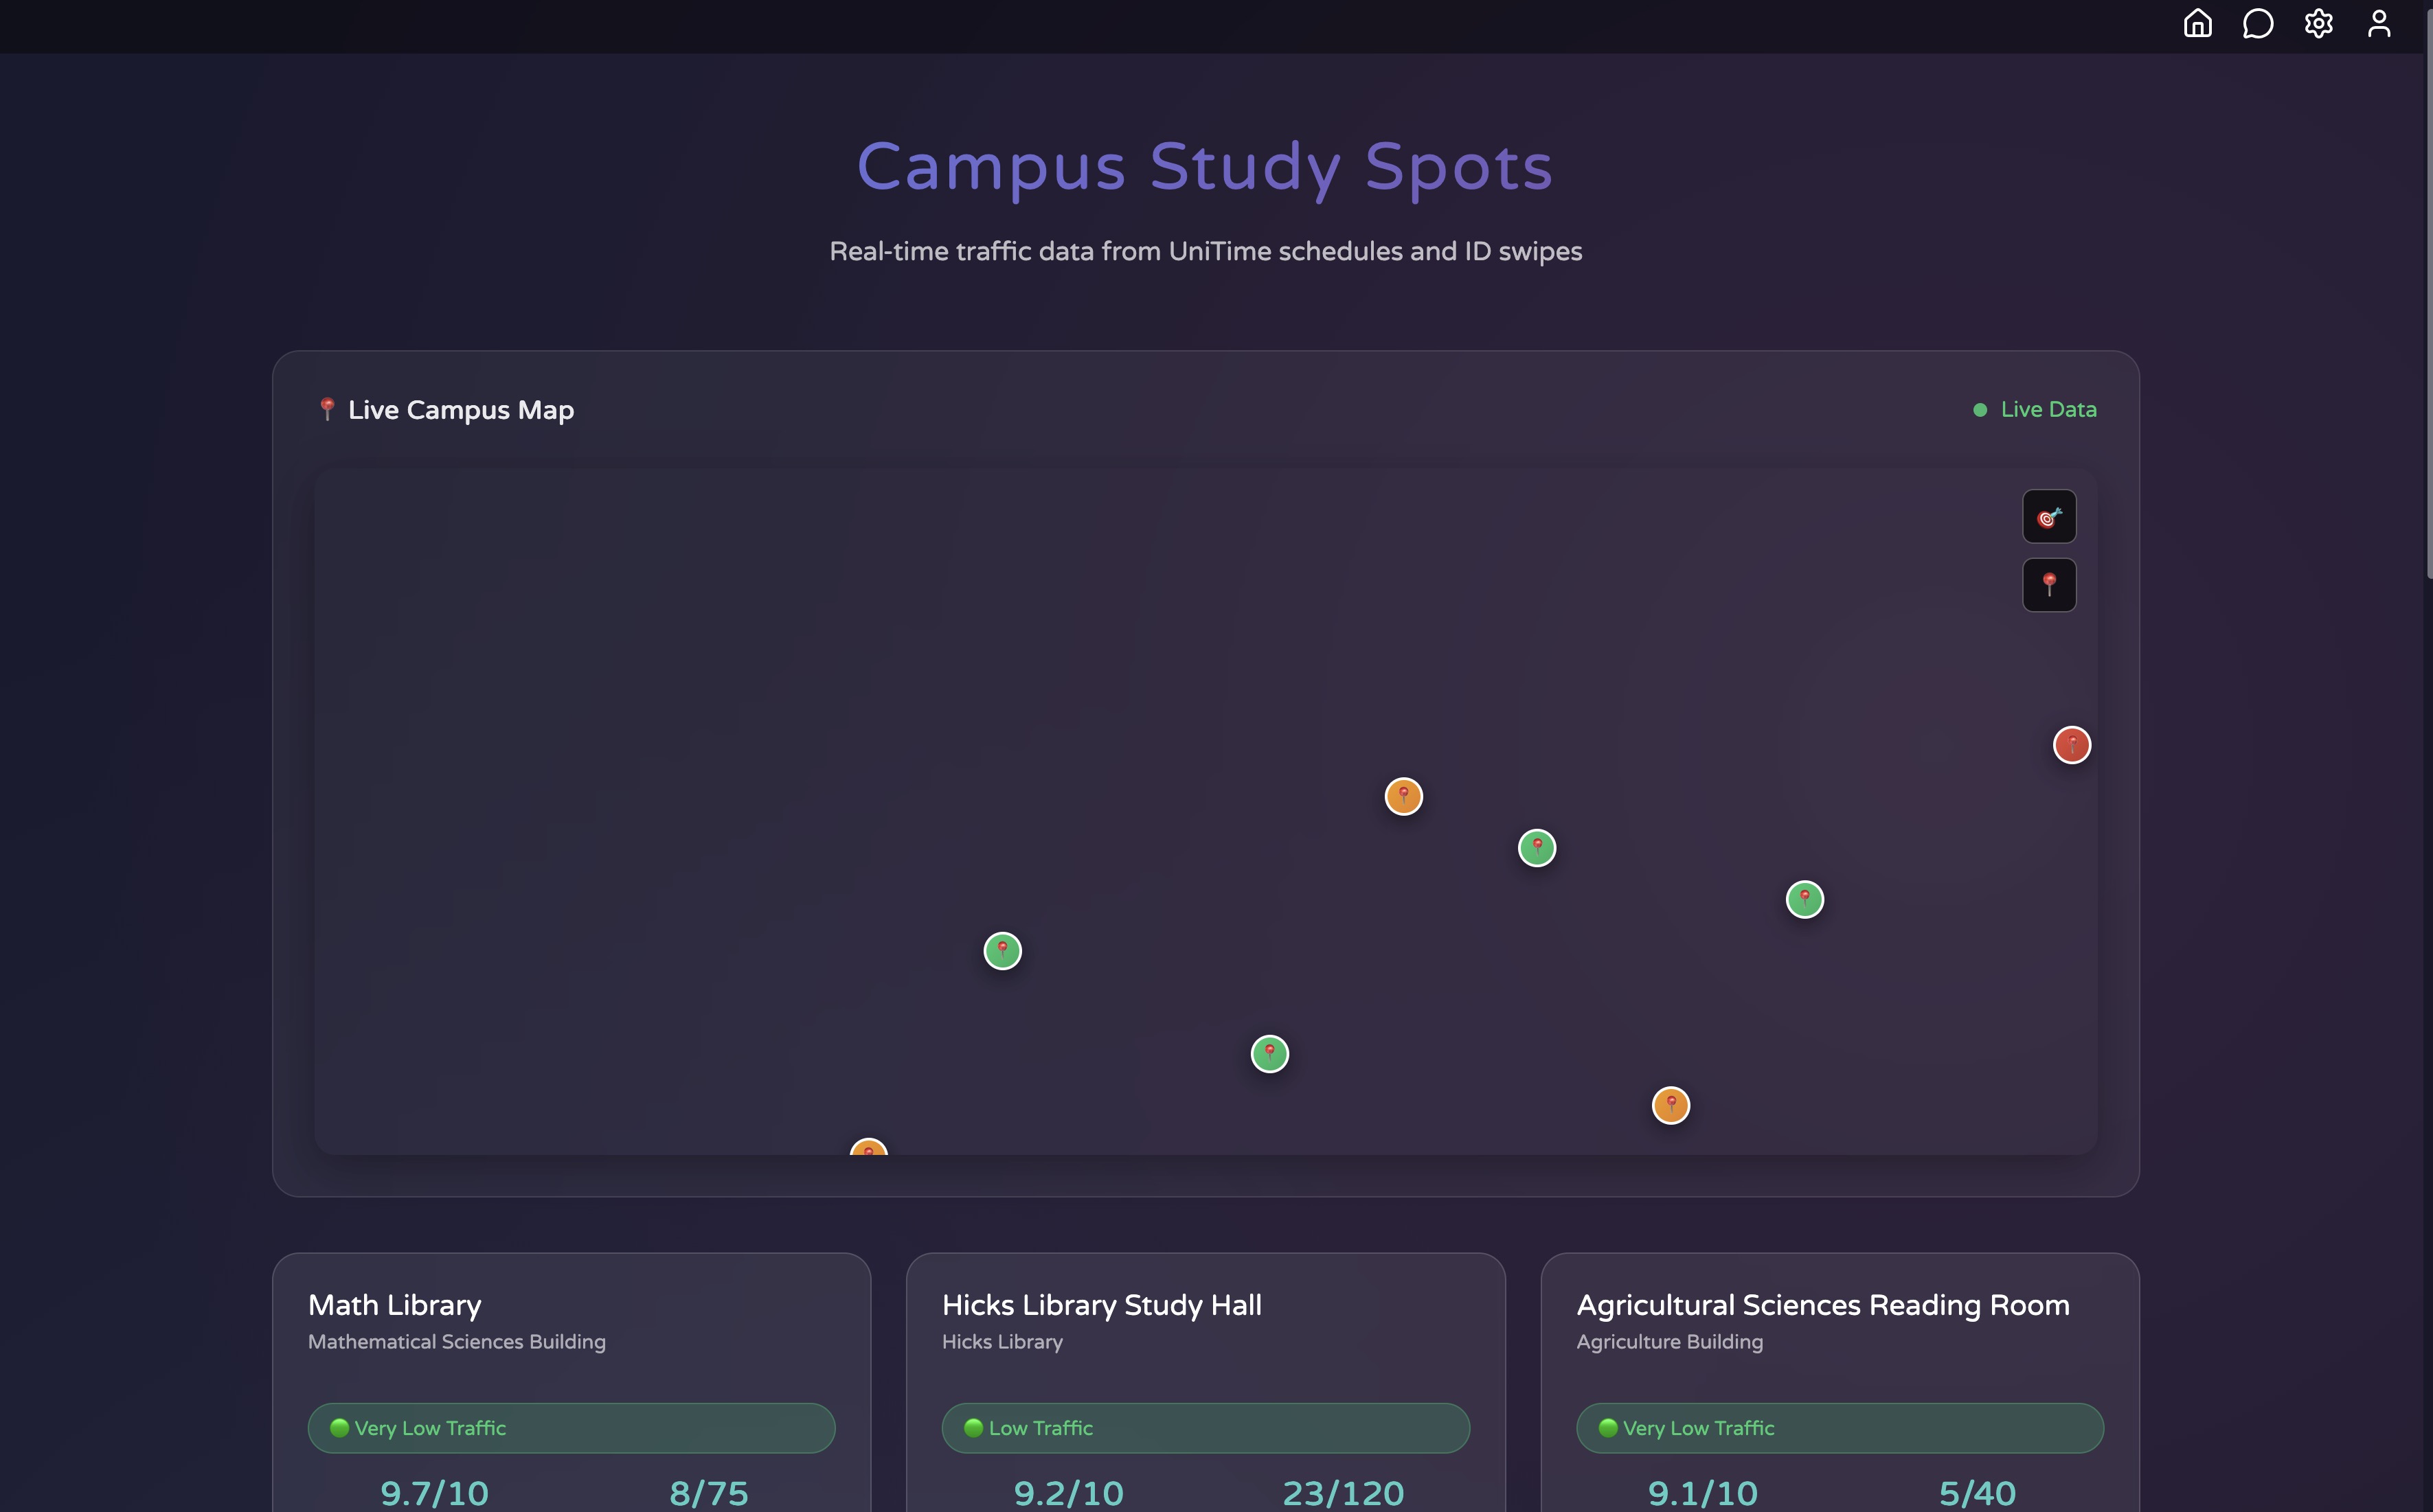
Task: Click partially hidden orange marker at map bottom
Action: pos(868,1148)
